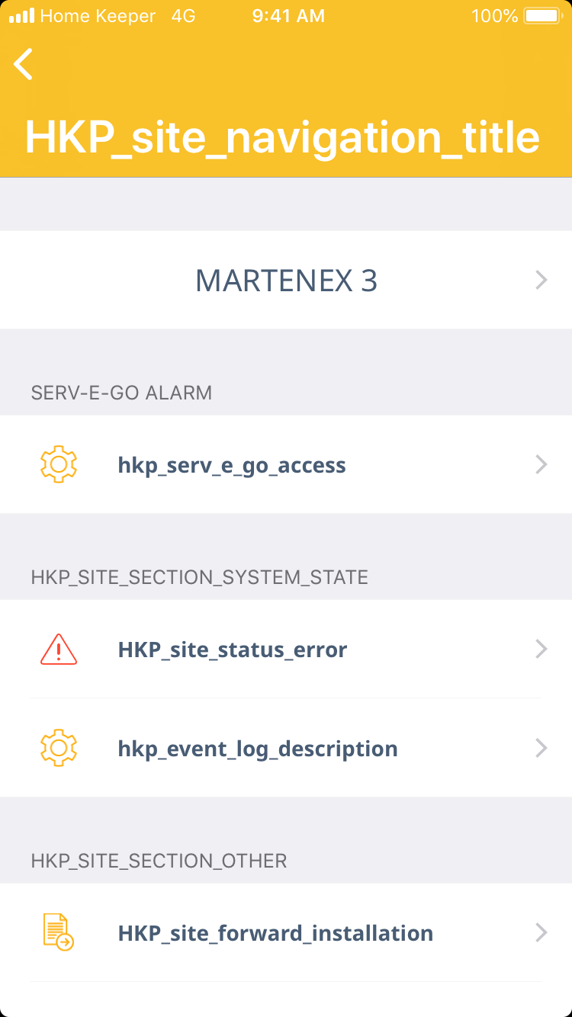This screenshot has height=1017, width=572.
Task: Click the forward installation document icon
Action: pyautogui.click(x=59, y=933)
